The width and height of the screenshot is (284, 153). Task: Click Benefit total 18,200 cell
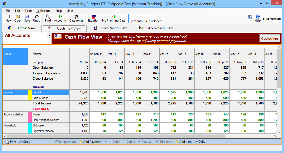click(x=79, y=92)
